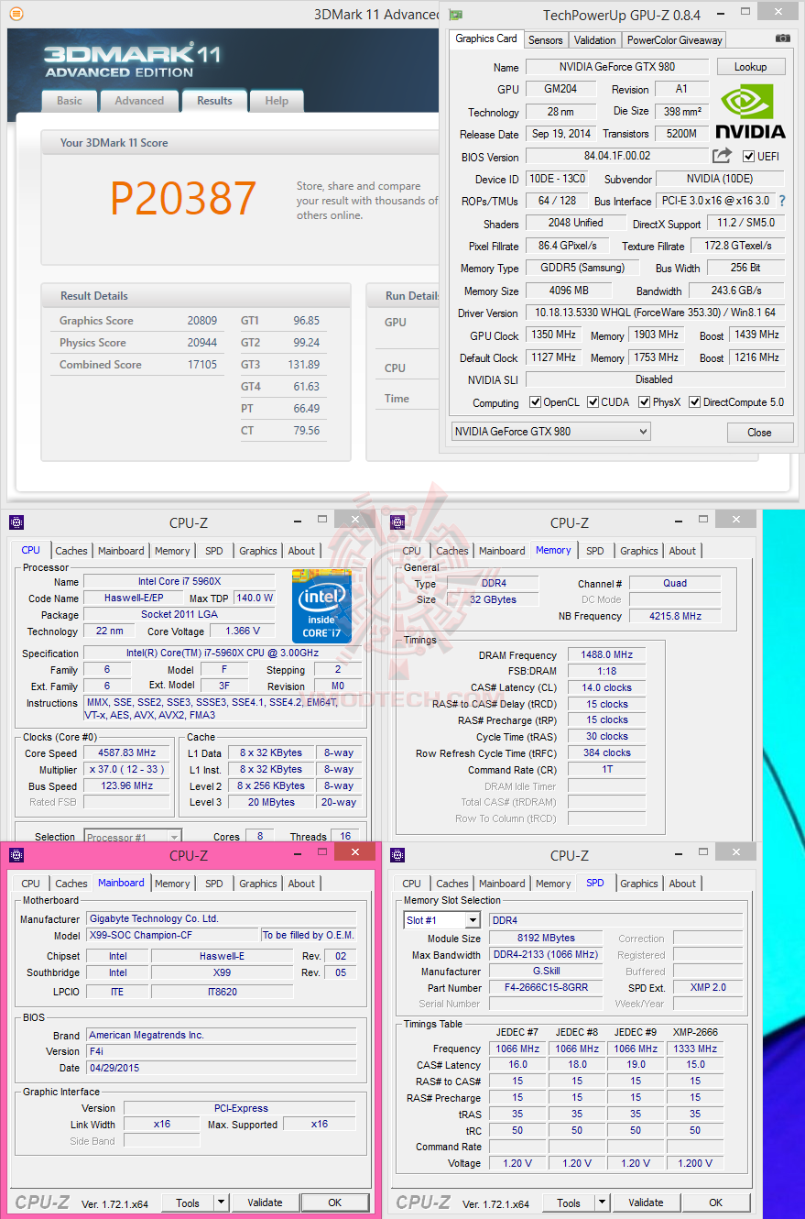Switch to the Sensors tab in GPU-Z

pos(546,40)
